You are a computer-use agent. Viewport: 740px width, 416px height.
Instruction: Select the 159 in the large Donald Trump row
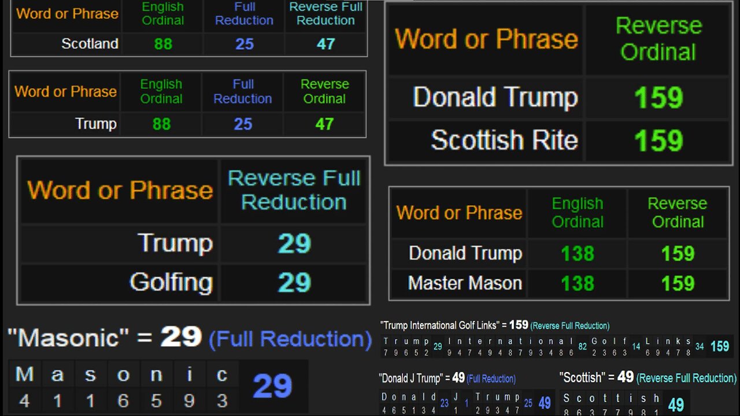[658, 98]
